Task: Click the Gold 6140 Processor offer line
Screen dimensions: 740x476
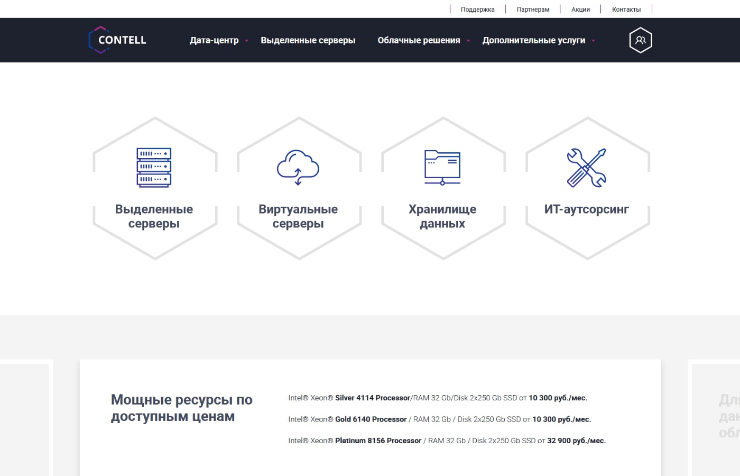Action: coord(440,419)
